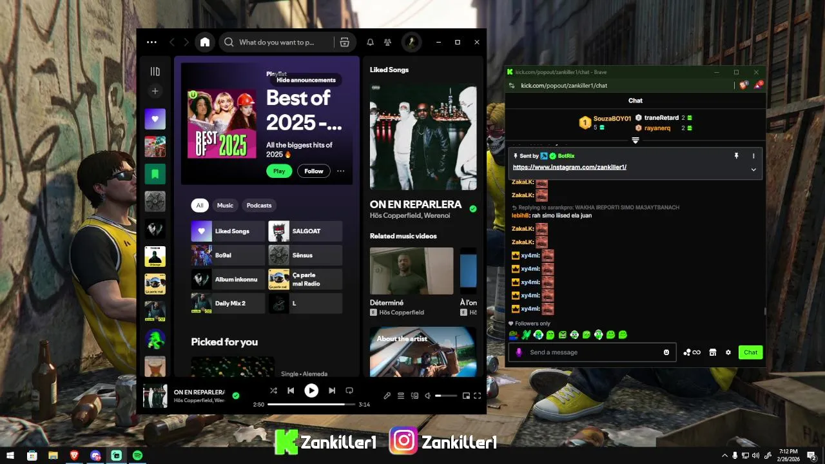This screenshot has height=464, width=825.
Task: Open the now playing album thumbnail in player bar
Action: [x=155, y=396]
